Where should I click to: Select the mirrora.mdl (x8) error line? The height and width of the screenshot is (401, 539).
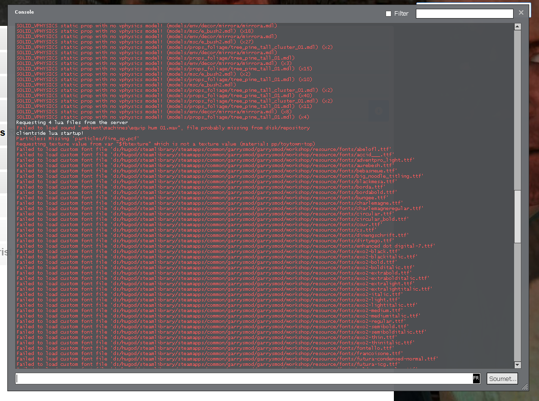(154, 112)
